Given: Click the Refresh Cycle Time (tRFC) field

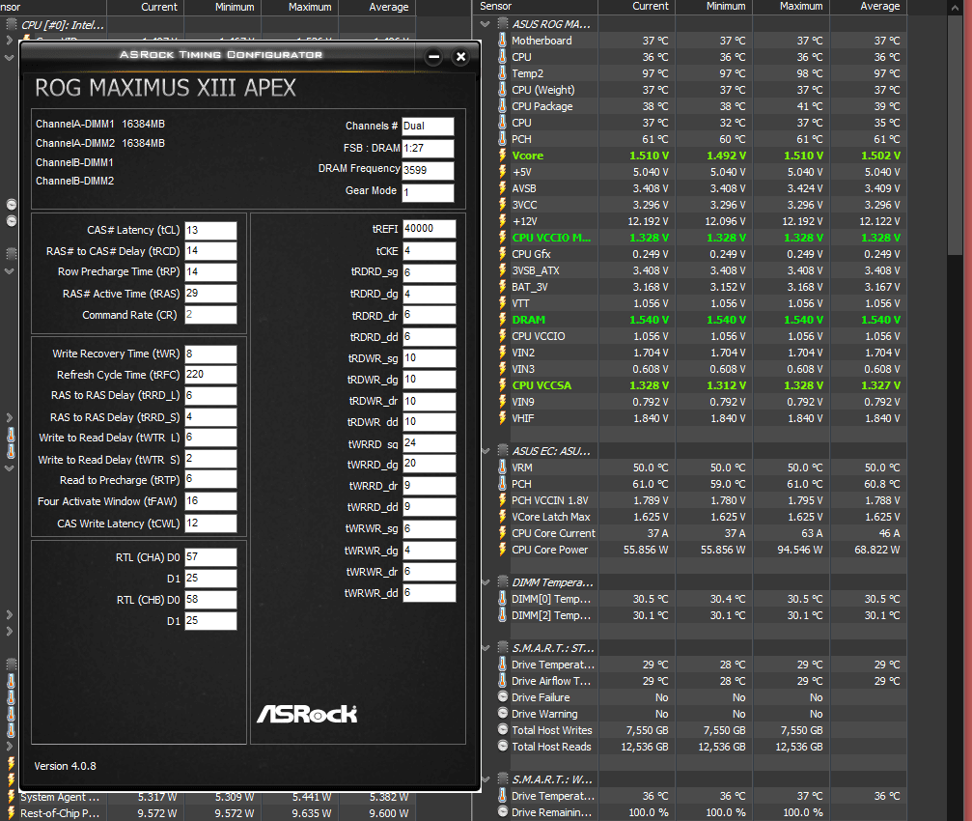Looking at the screenshot, I should click(x=210, y=375).
